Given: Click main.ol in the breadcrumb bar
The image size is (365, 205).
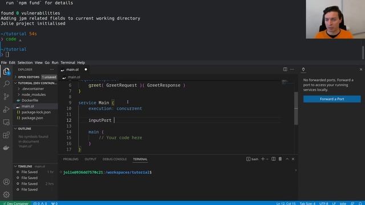Looking at the screenshot, I should click(74, 77).
